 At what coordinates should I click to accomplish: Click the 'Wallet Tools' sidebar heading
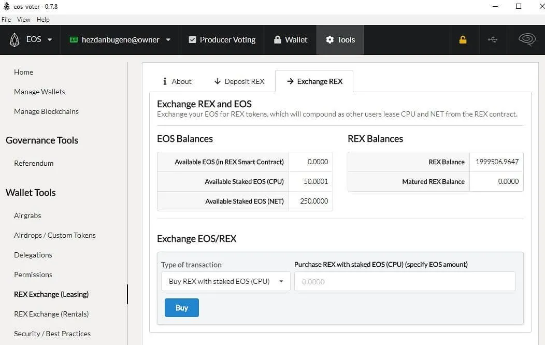pos(31,193)
